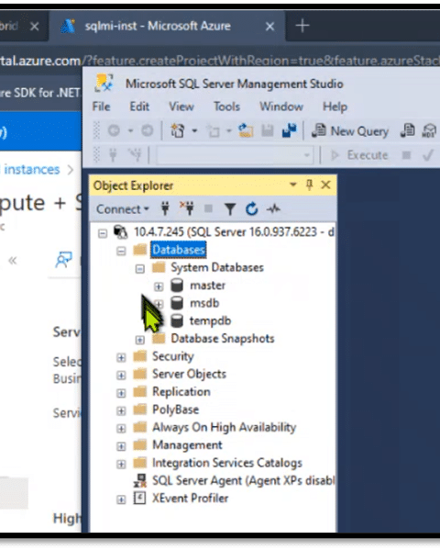The height and width of the screenshot is (550, 440).
Task: Open the Edit menu in SSMS
Action: coord(139,107)
